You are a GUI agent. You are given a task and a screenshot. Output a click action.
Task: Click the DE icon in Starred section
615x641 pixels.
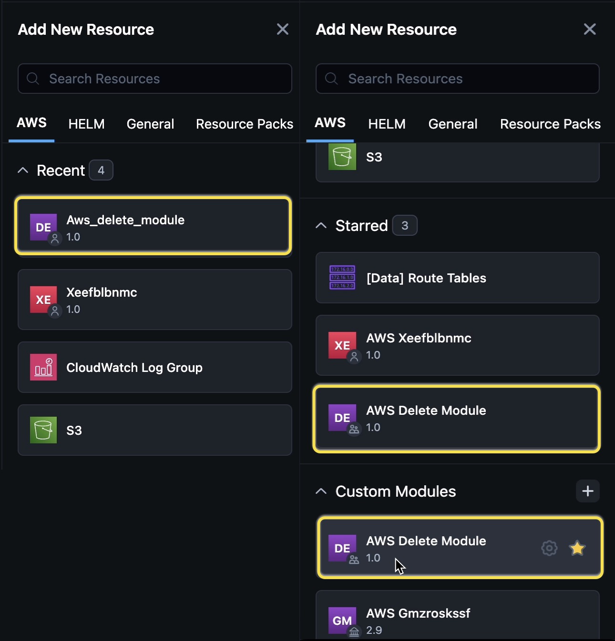[342, 418]
